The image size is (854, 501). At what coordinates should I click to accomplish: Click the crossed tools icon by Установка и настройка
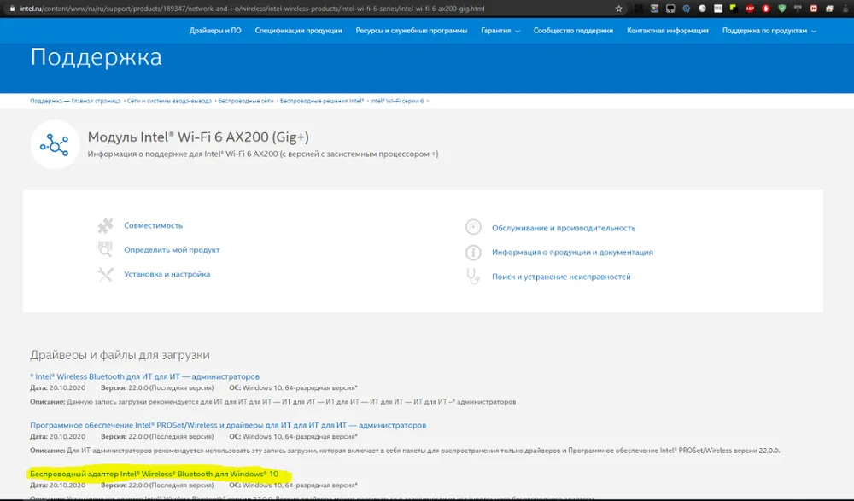pos(105,274)
